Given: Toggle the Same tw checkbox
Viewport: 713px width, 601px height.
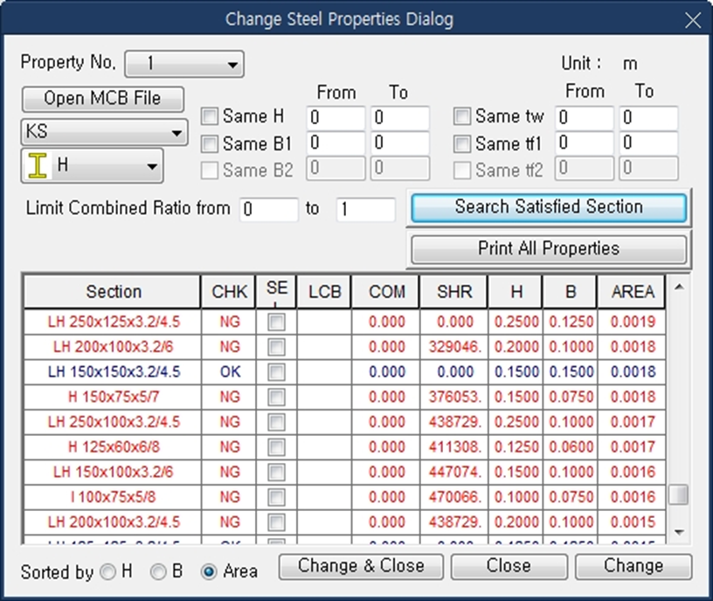Looking at the screenshot, I should [462, 117].
